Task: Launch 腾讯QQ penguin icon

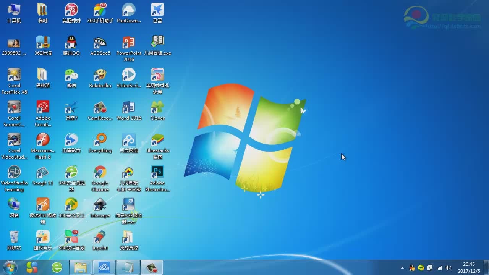Action: (71, 46)
